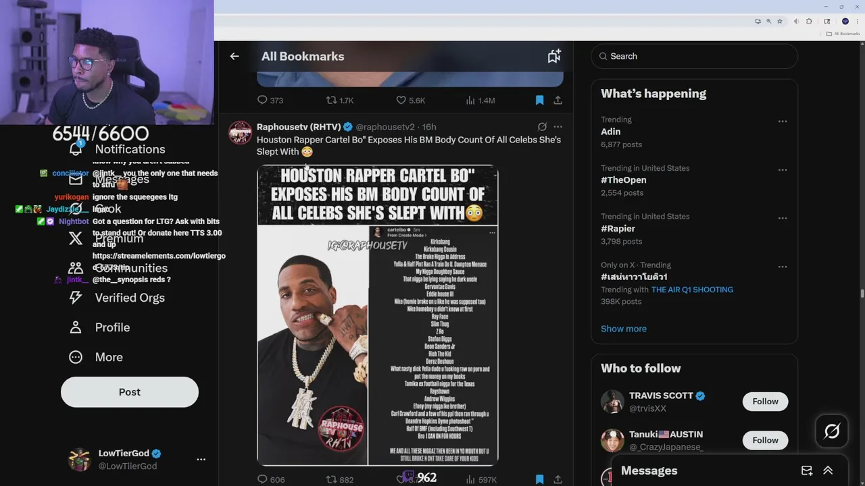Open the @raphousetv2 handle link
This screenshot has width=865, height=486.
click(x=385, y=127)
